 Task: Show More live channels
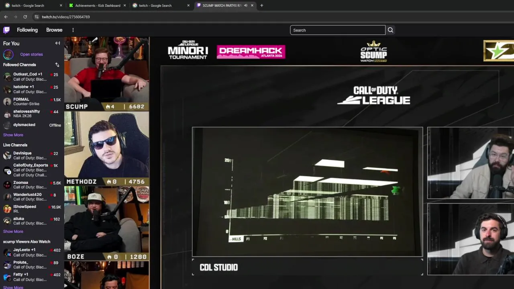coord(13,231)
